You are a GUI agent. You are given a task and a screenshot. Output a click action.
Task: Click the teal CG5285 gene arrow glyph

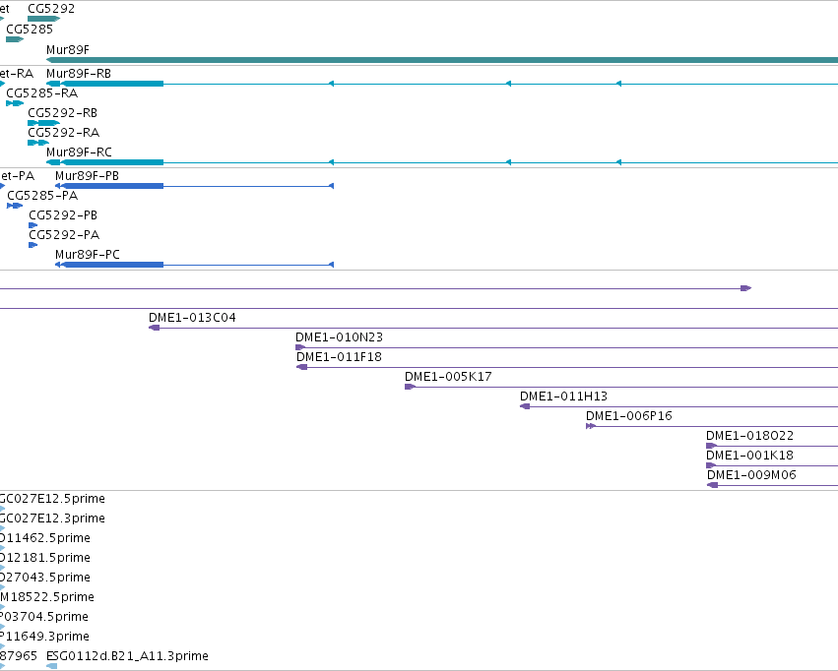(15, 39)
